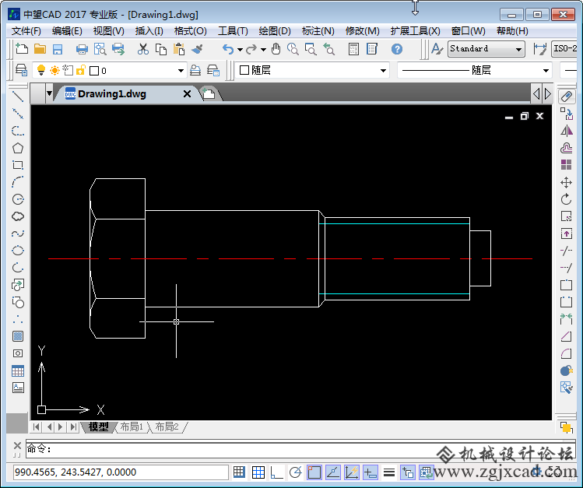The image size is (583, 488).
Task: Select the Mirror tool
Action: tap(567, 131)
